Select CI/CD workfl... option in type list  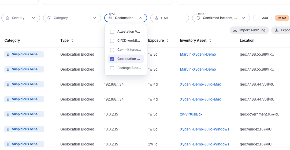point(126,41)
